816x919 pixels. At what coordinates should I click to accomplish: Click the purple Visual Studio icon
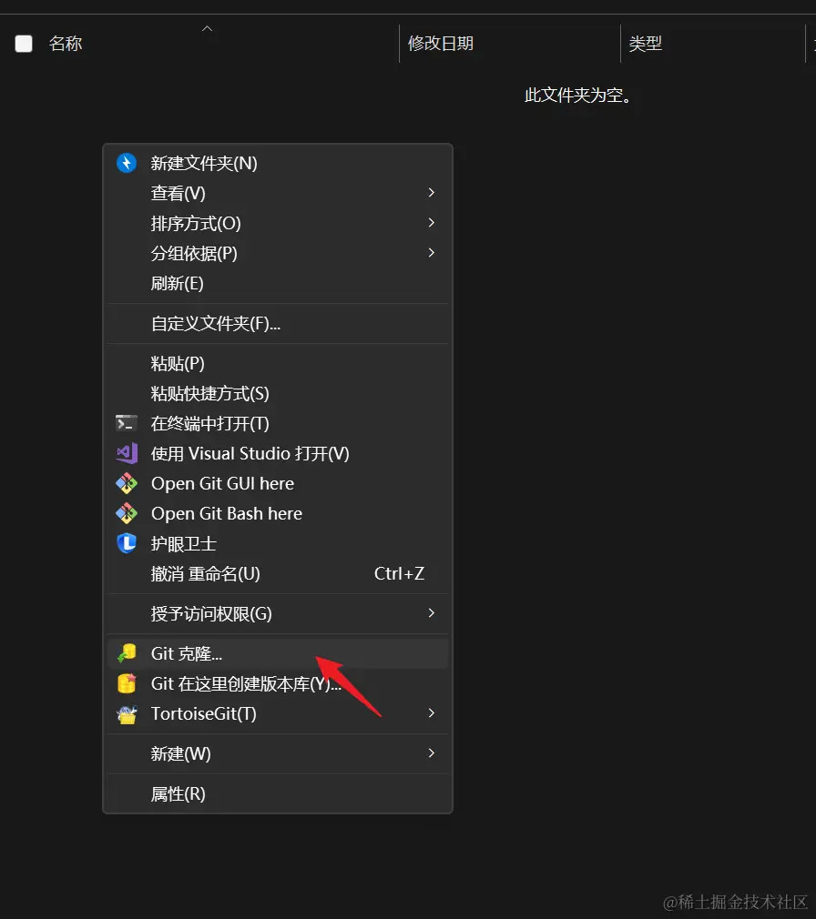coord(127,453)
